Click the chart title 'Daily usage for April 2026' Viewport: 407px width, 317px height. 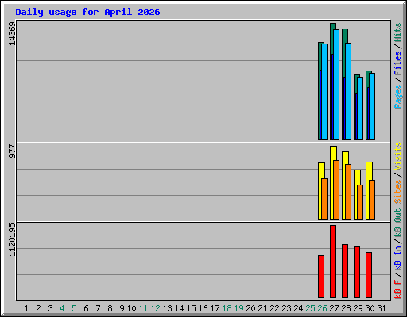(87, 12)
